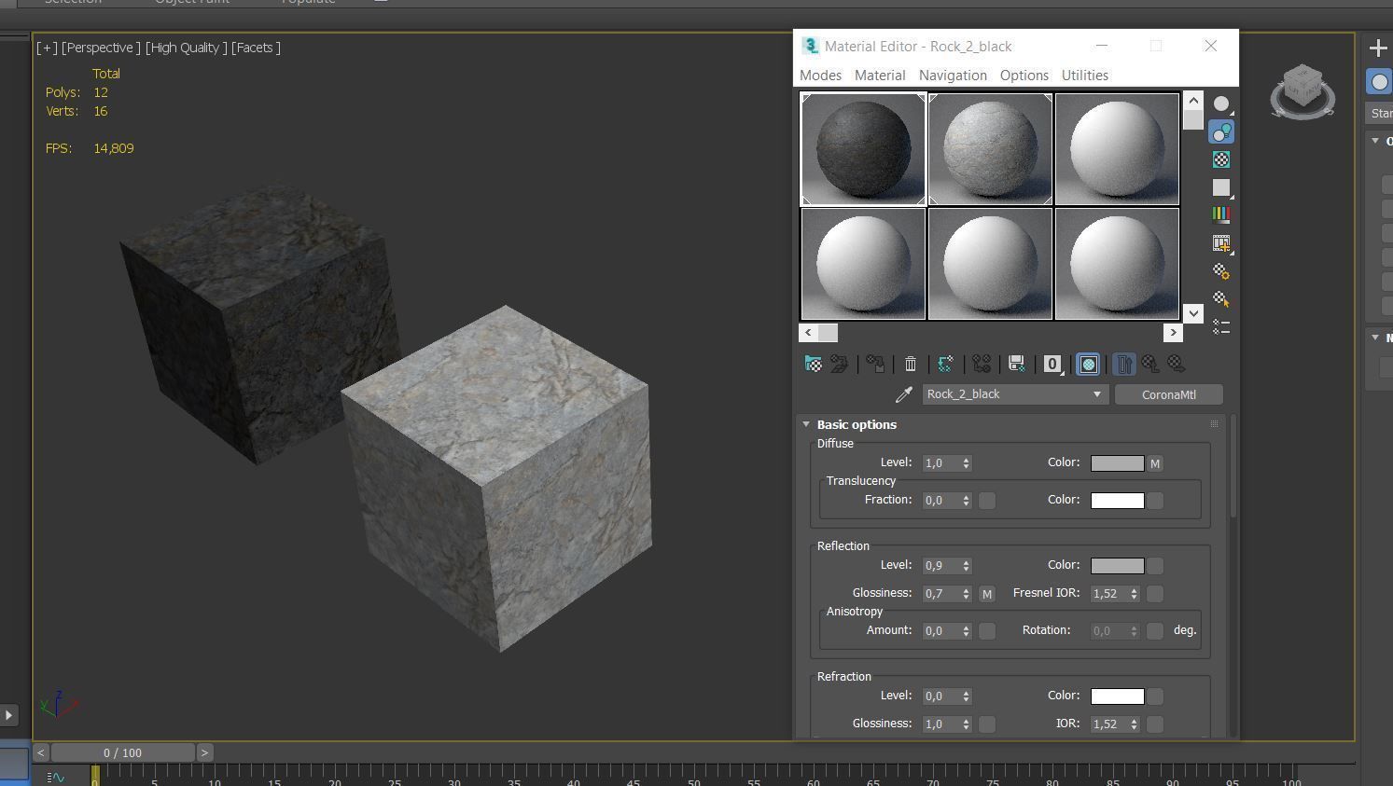This screenshot has height=786, width=1393.
Task: Click the Get Material icon
Action: [814, 364]
